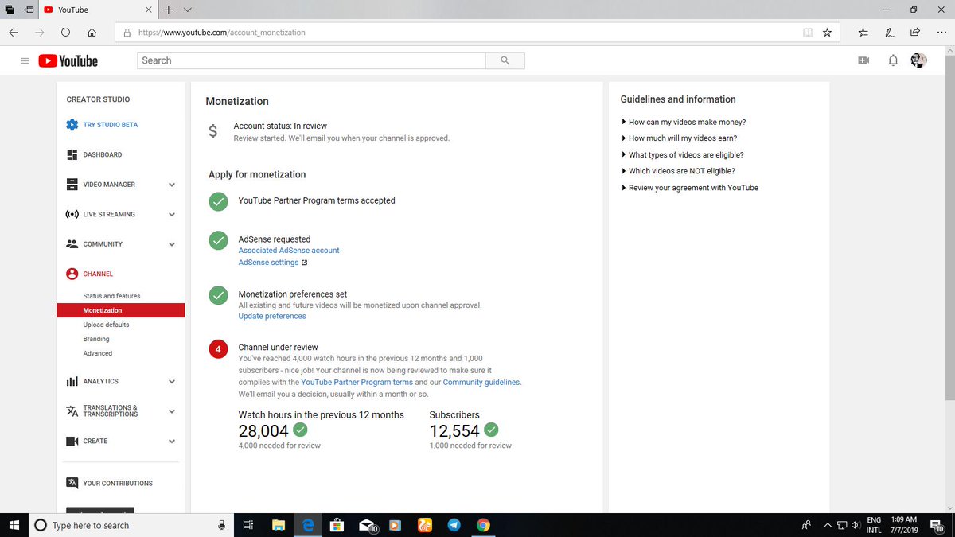Click the Channel person icon

72,274
